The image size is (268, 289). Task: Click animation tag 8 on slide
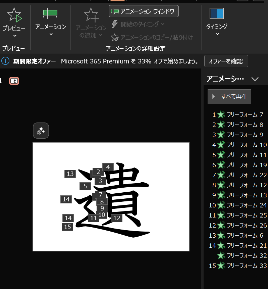pos(102,202)
